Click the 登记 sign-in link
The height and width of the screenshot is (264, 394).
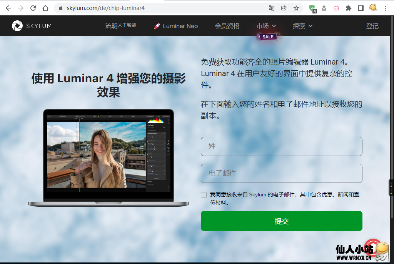click(372, 26)
